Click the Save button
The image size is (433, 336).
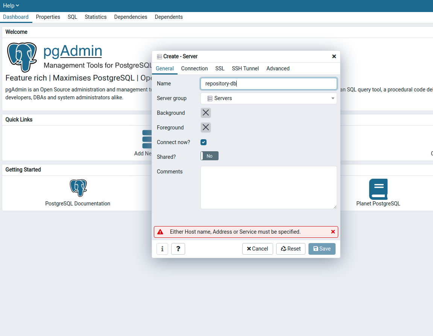(322, 249)
